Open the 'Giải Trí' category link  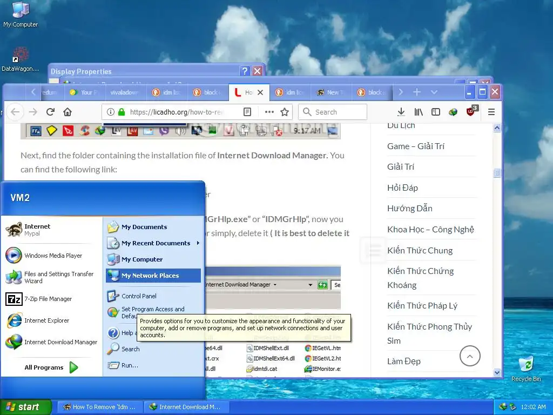point(401,166)
